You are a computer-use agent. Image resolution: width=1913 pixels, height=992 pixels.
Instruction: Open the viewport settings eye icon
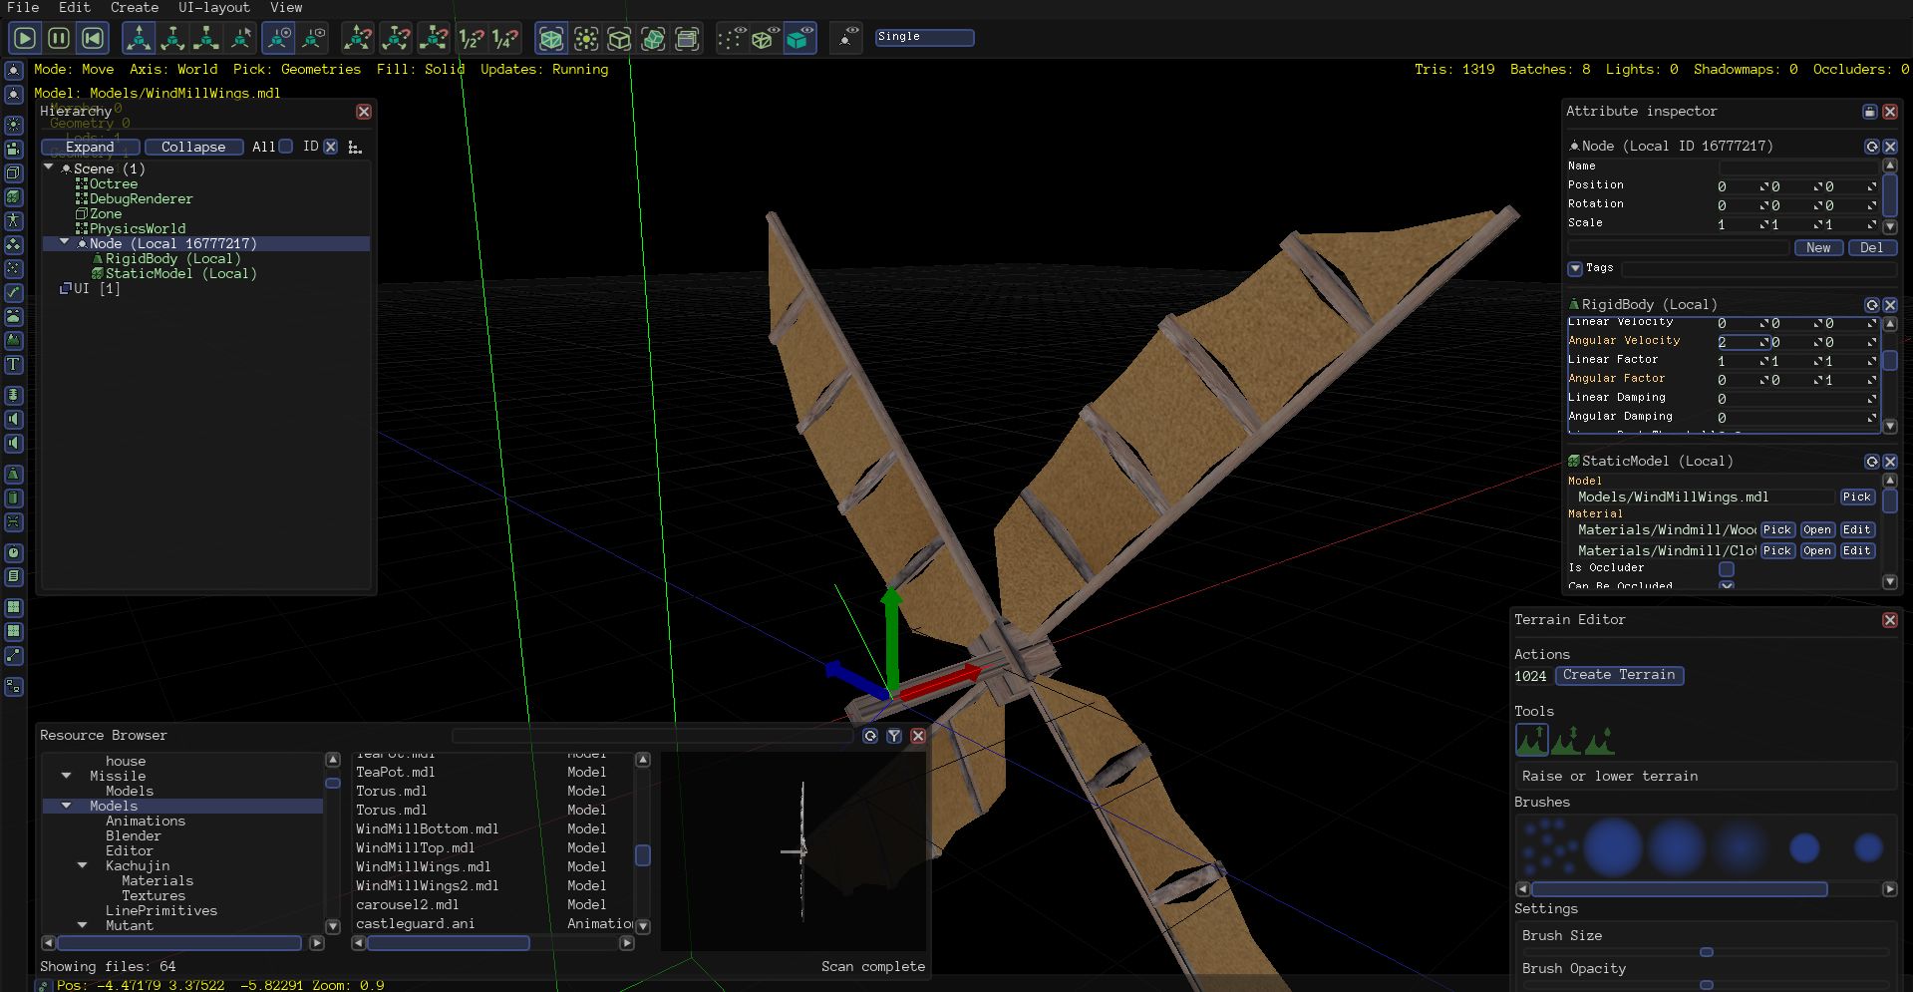pos(845,38)
